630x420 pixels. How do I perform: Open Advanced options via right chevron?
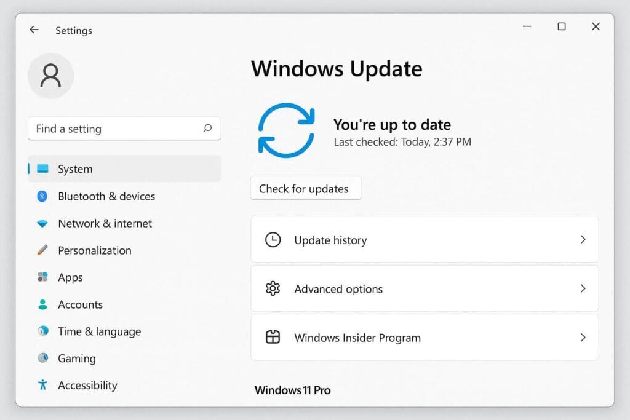click(x=583, y=288)
